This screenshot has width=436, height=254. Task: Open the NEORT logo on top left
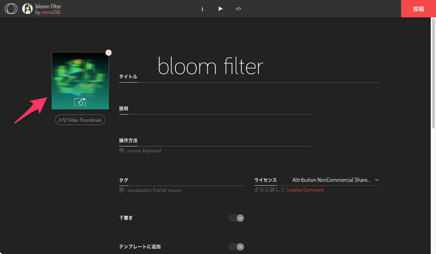[11, 8]
